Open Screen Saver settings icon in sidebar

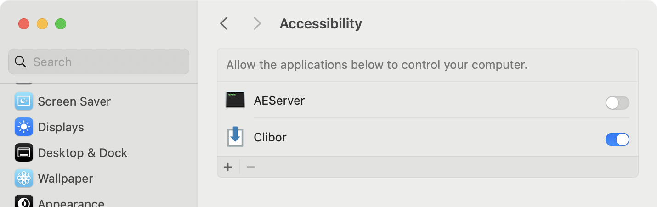pyautogui.click(x=23, y=101)
